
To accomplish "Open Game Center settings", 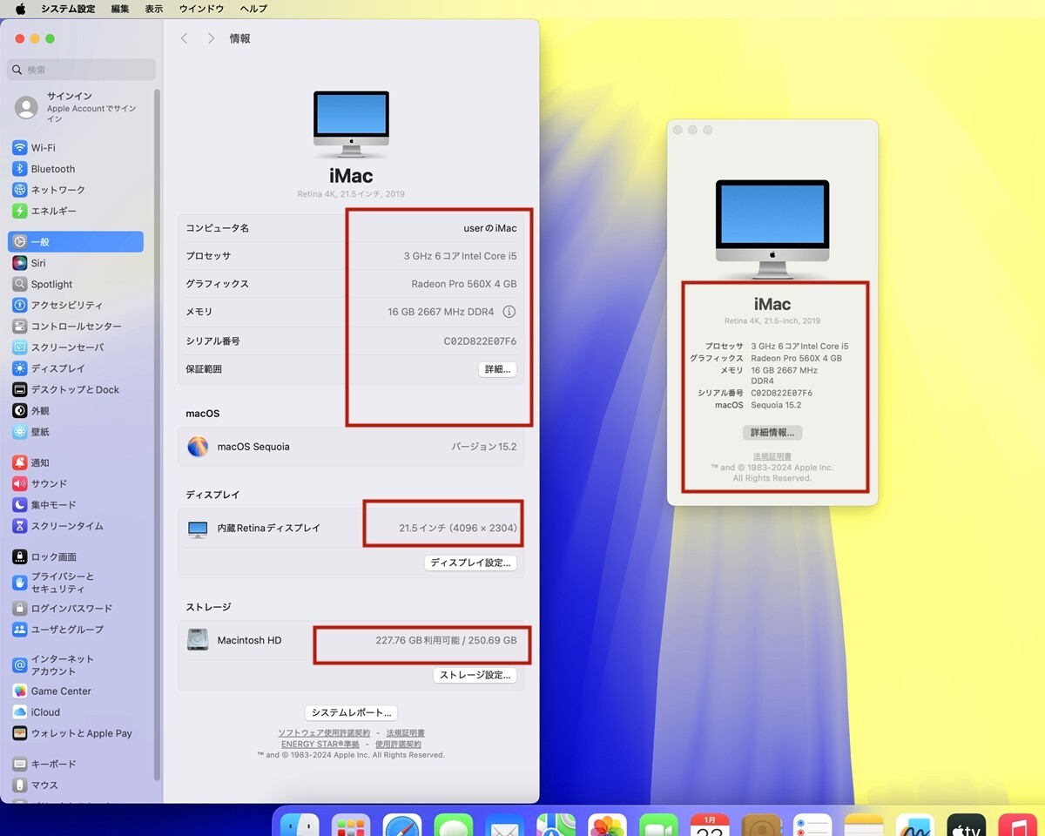I will click(x=76, y=691).
